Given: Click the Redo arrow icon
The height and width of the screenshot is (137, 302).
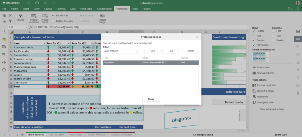Looking at the screenshot, I should point(53,3).
